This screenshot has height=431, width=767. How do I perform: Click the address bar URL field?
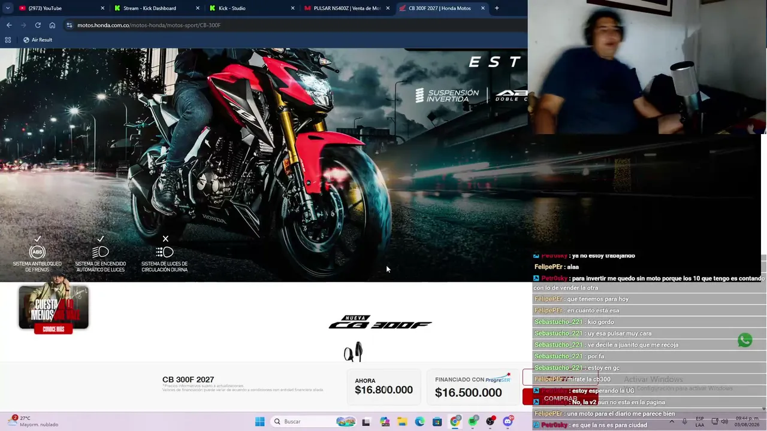click(x=294, y=25)
